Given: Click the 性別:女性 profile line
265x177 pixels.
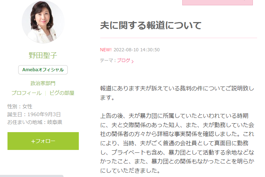Looking at the screenshot, I should click(20, 106).
